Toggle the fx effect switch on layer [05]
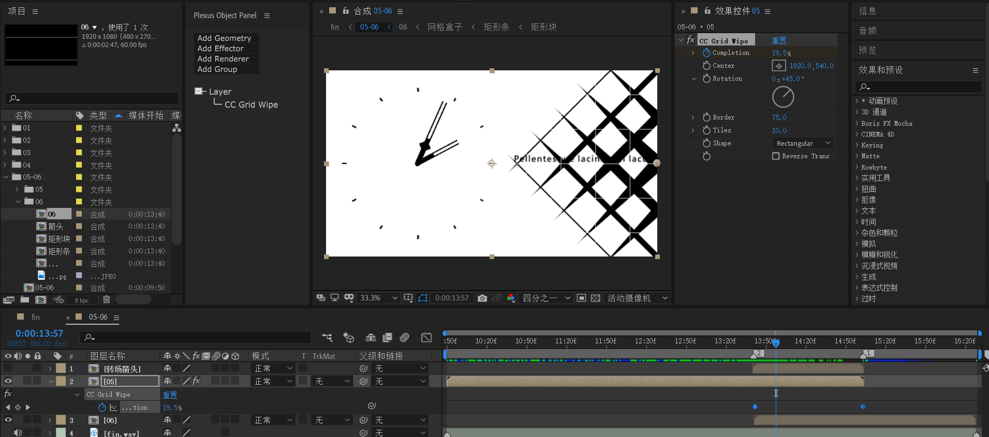The width and height of the screenshot is (989, 437). tap(196, 381)
